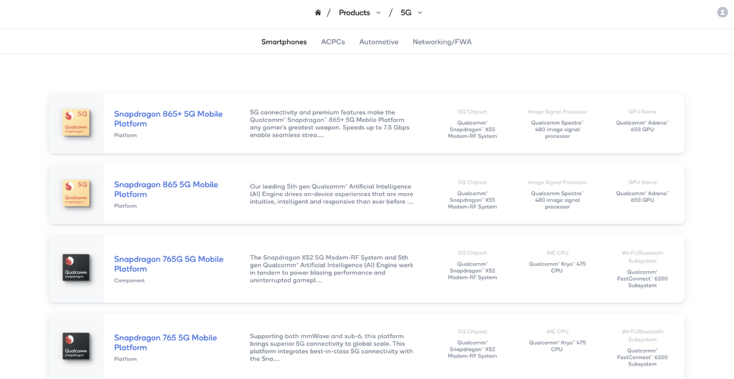The width and height of the screenshot is (734, 379).
Task: Click the Snapdragon 765 chip thumbnail
Action: [76, 346]
